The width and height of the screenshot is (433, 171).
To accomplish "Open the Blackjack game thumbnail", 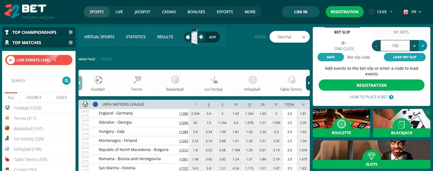I will (x=401, y=123).
